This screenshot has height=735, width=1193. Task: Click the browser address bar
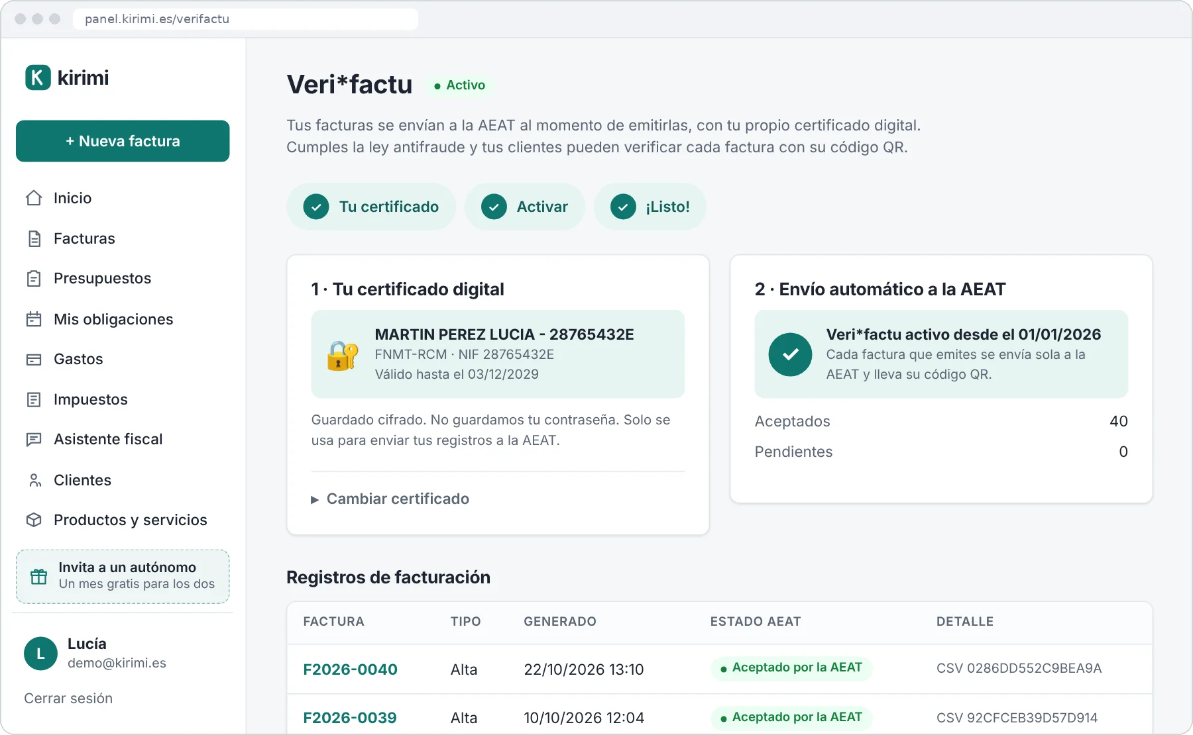point(245,19)
